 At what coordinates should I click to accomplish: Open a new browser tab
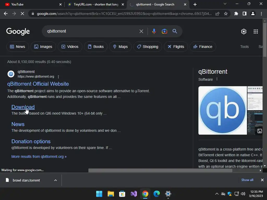point(195,4)
